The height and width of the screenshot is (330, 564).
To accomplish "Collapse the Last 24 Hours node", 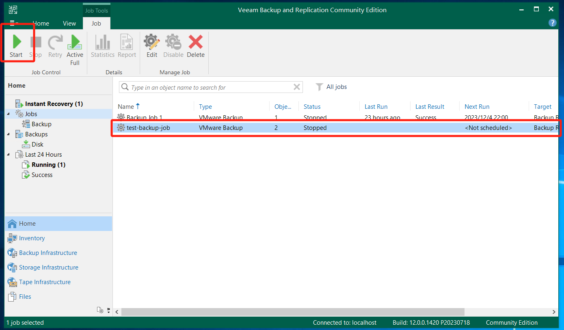I will tap(9, 154).
